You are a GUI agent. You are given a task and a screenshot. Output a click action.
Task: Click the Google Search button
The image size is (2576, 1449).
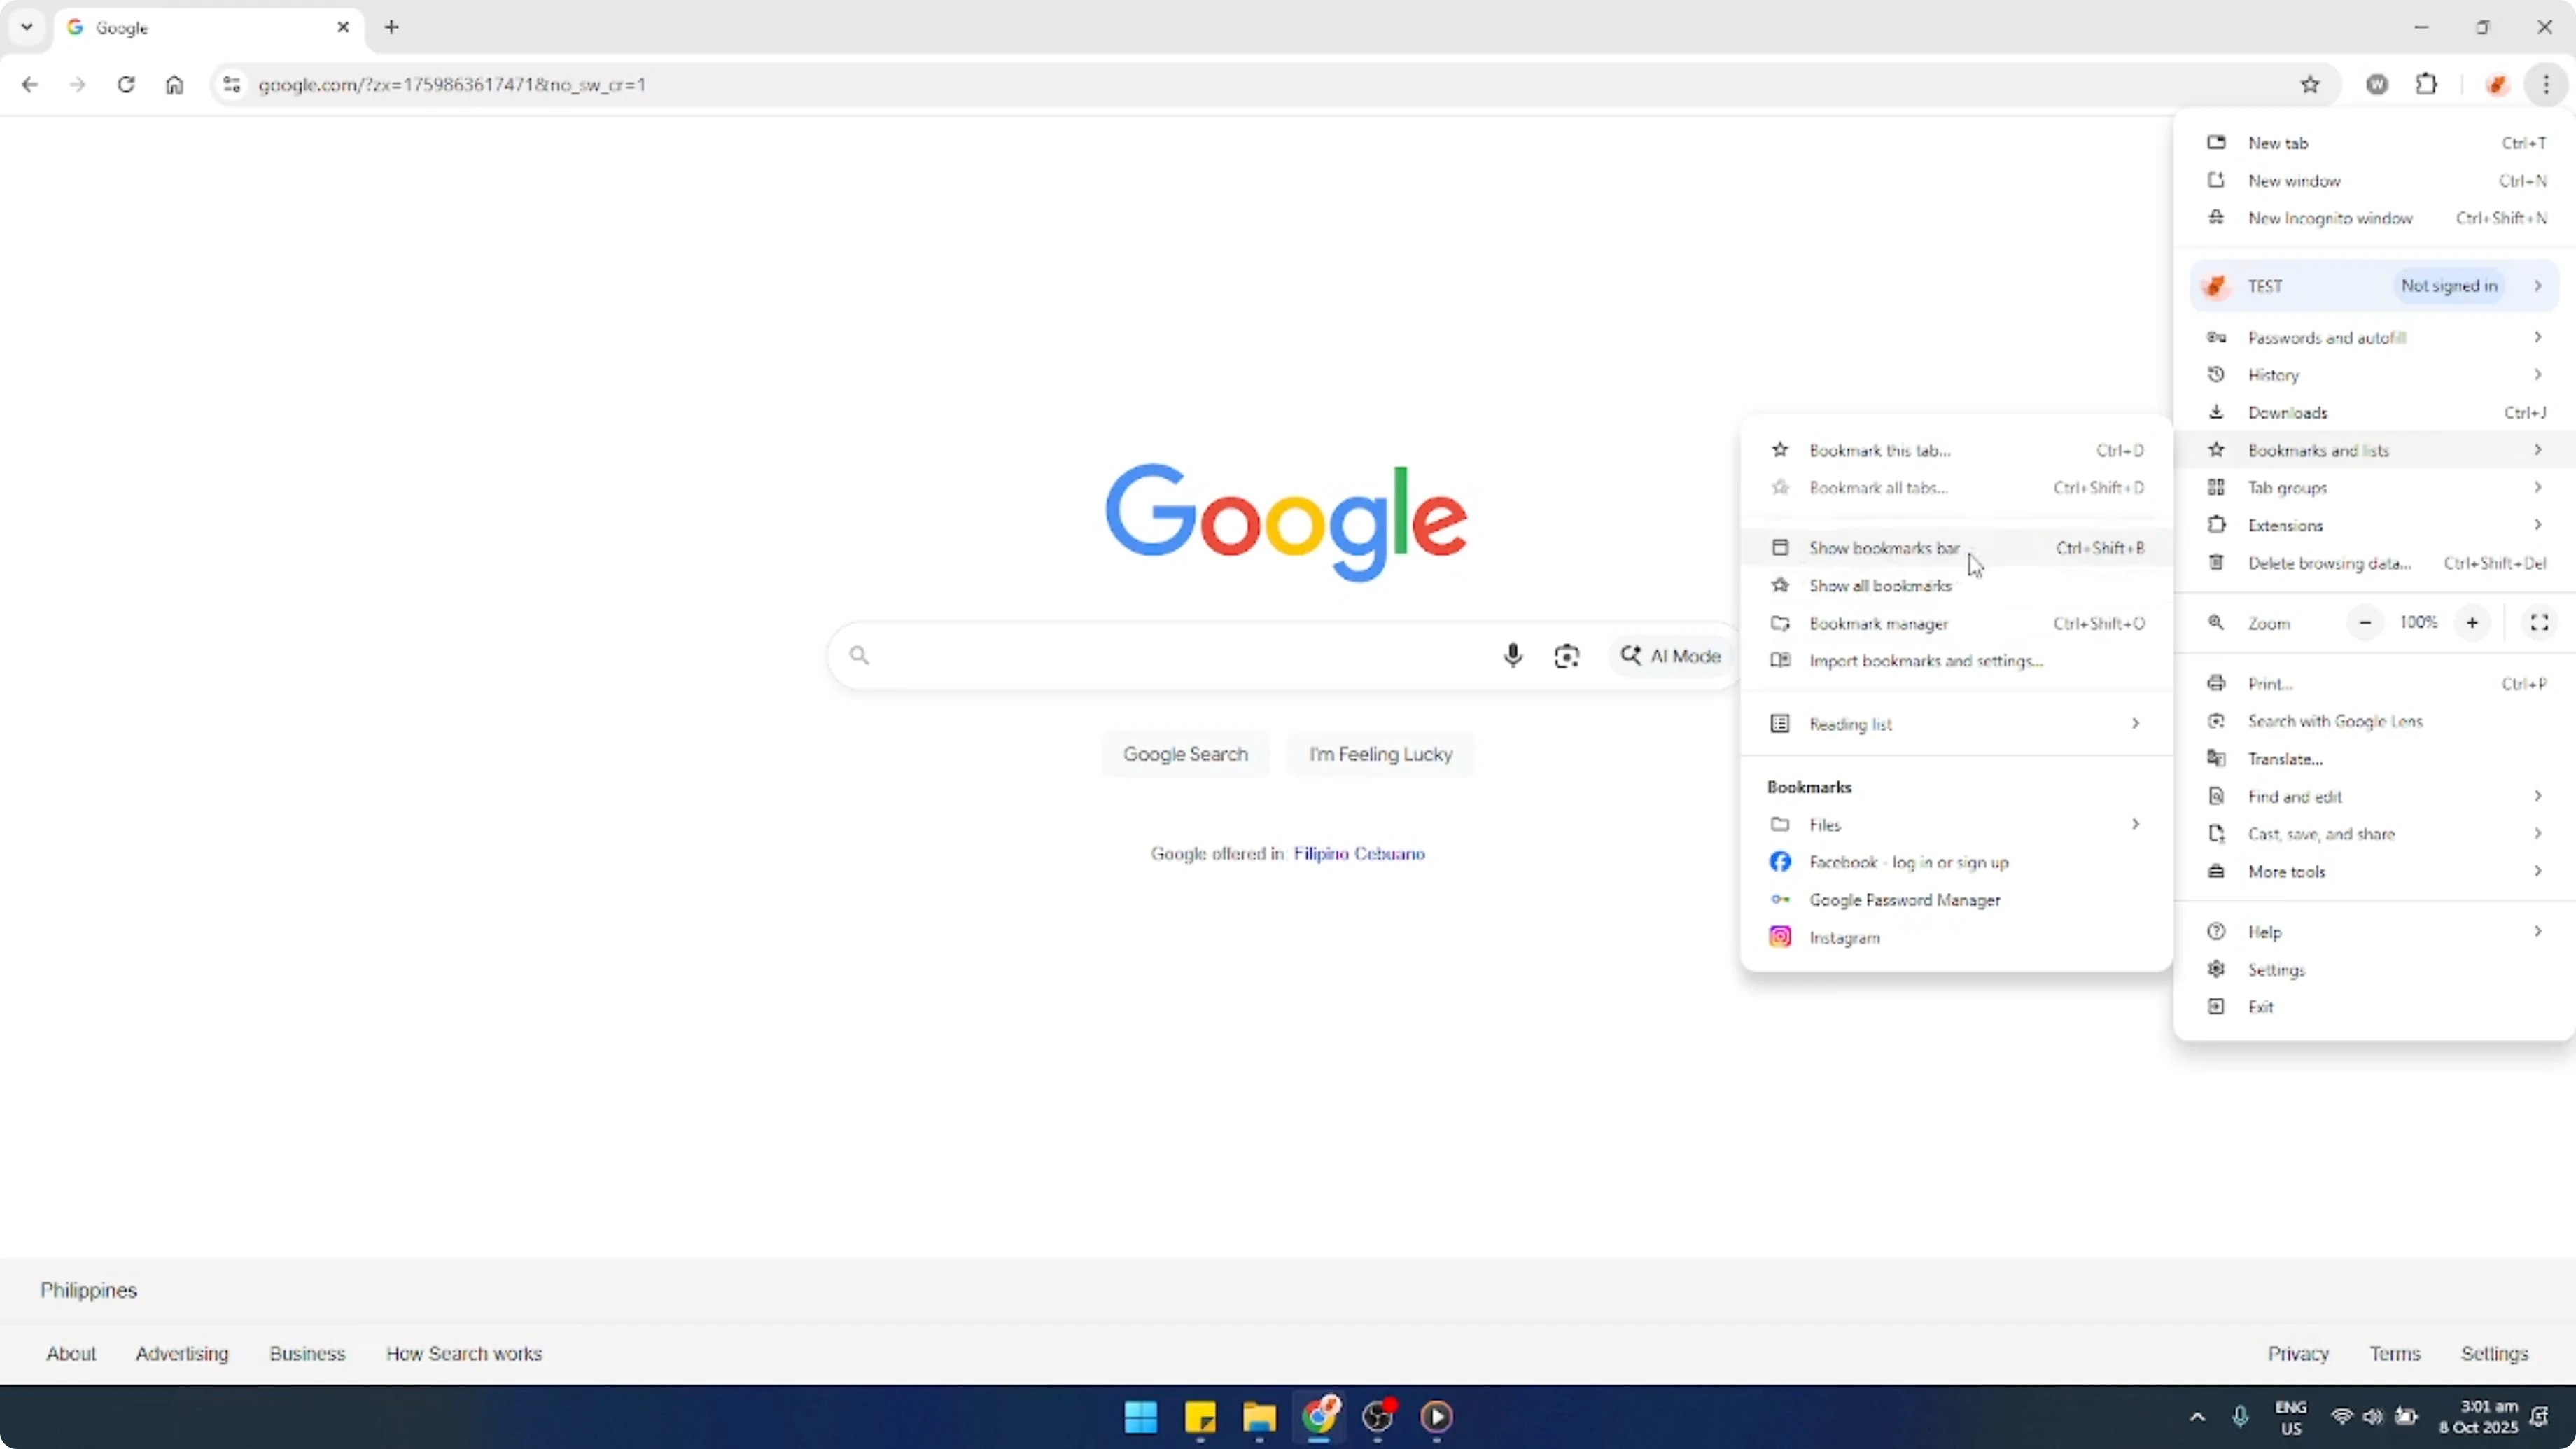[x=1185, y=754]
